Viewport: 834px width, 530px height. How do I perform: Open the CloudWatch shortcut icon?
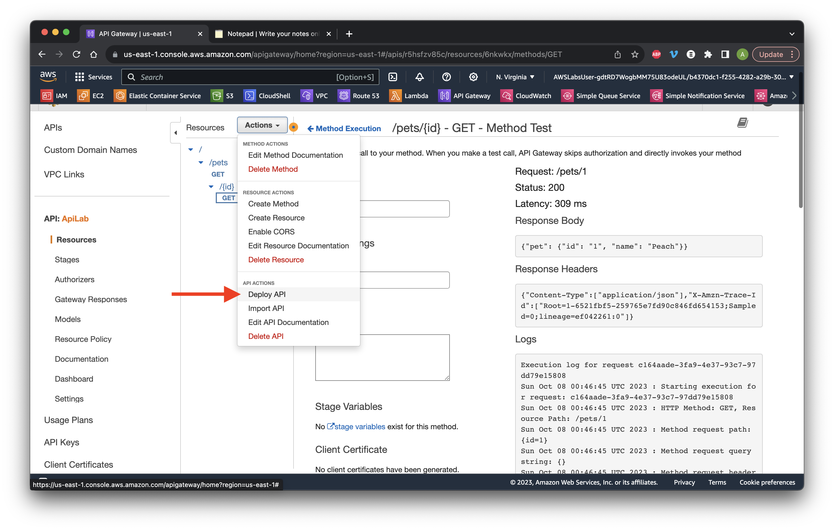click(506, 96)
